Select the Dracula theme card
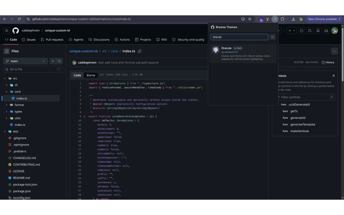This screenshot has height=215, width=344. click(x=243, y=53)
